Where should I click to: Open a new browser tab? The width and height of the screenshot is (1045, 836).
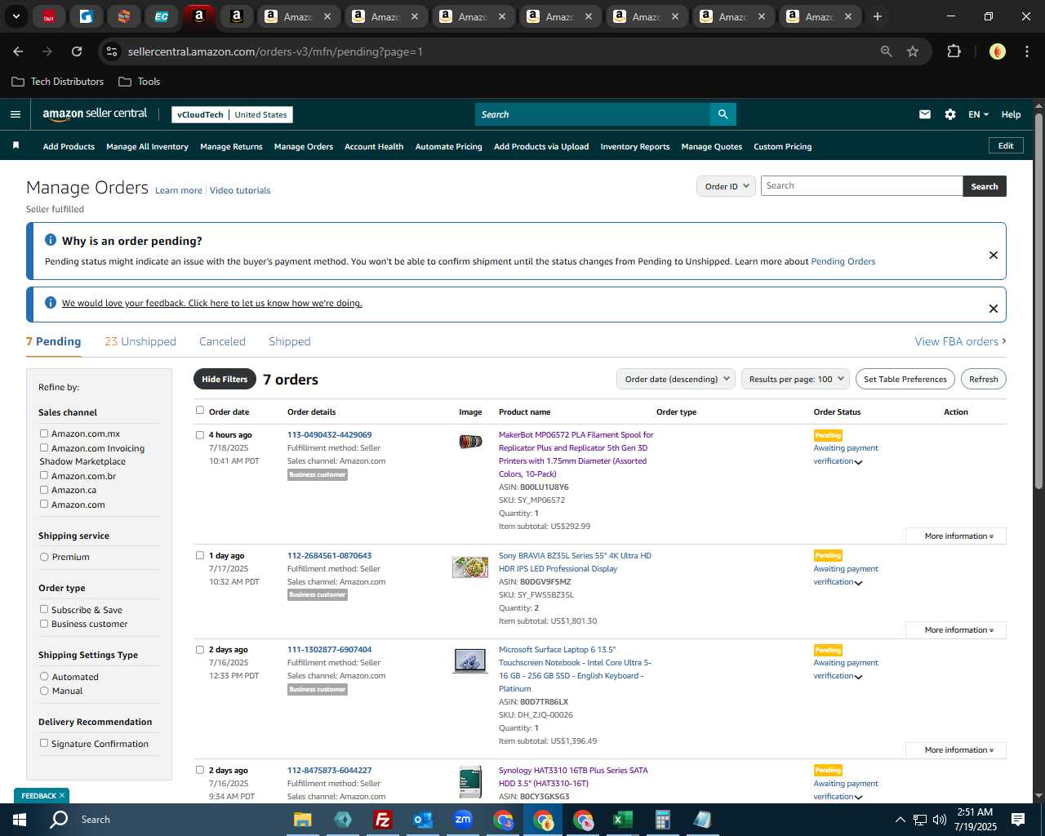pyautogui.click(x=878, y=16)
